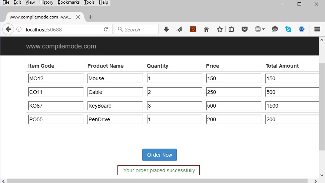The image size is (325, 183).
Task: Expand the Adblock Plus dropdown arrow
Action: (263, 30)
